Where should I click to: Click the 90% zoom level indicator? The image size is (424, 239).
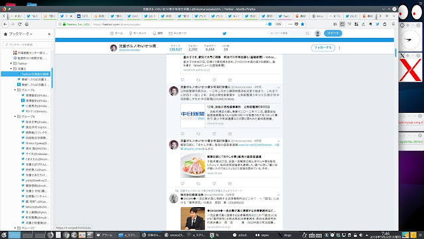click(x=278, y=24)
